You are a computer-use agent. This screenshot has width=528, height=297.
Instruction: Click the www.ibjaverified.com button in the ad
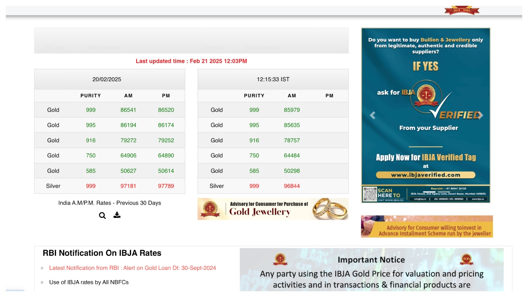426,175
